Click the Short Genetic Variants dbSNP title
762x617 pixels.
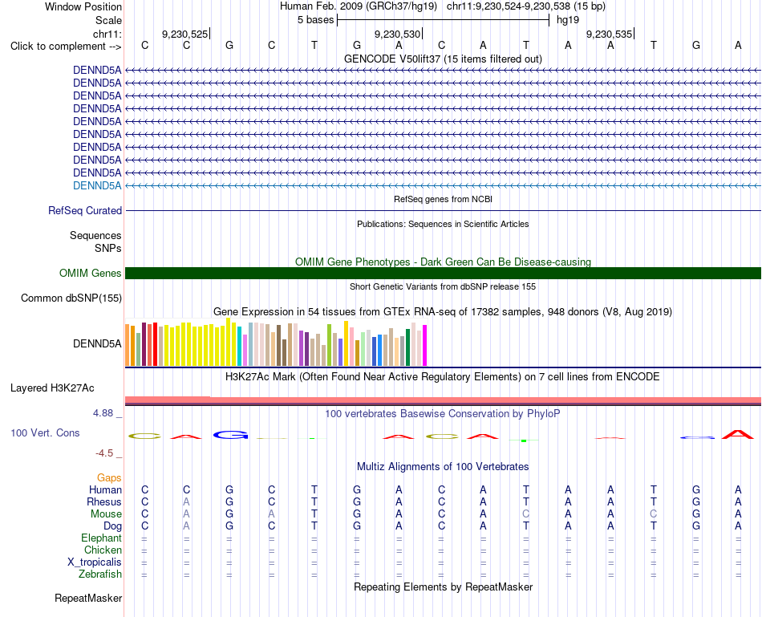pyautogui.click(x=443, y=287)
